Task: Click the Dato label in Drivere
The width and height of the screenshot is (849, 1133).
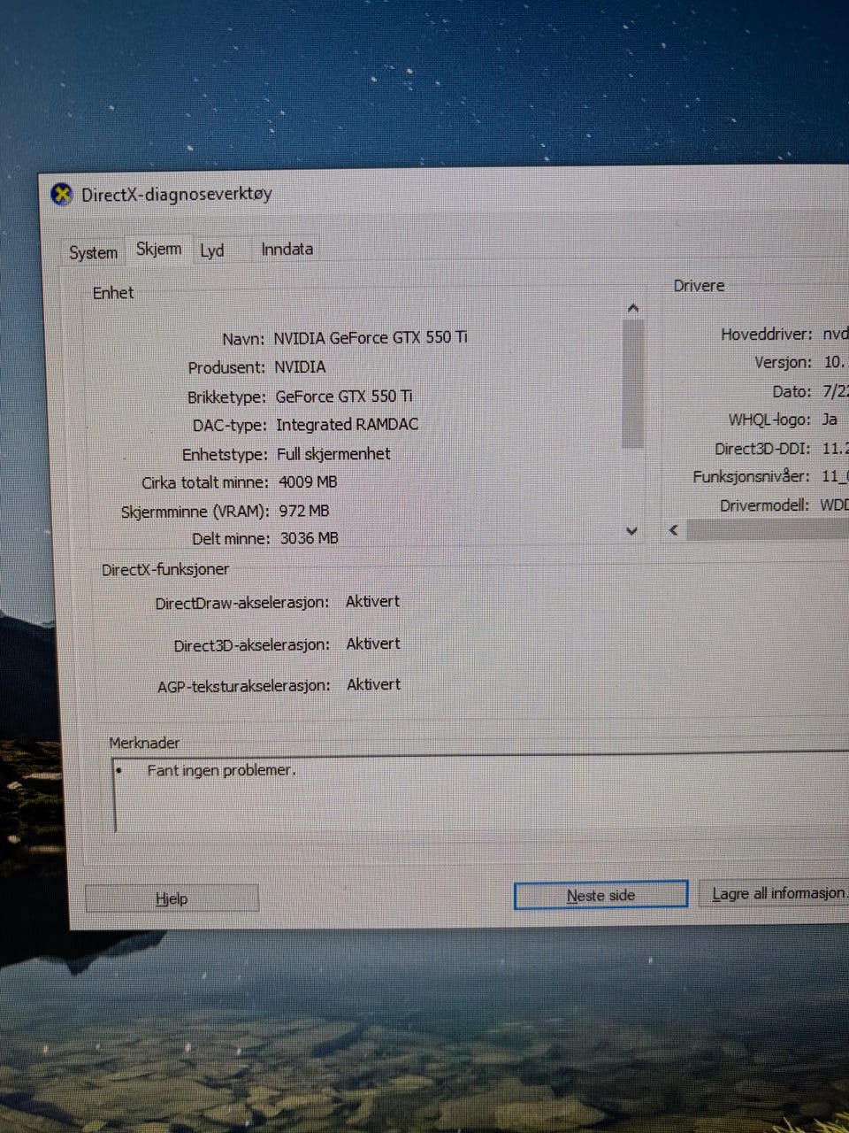Action: 792,391
